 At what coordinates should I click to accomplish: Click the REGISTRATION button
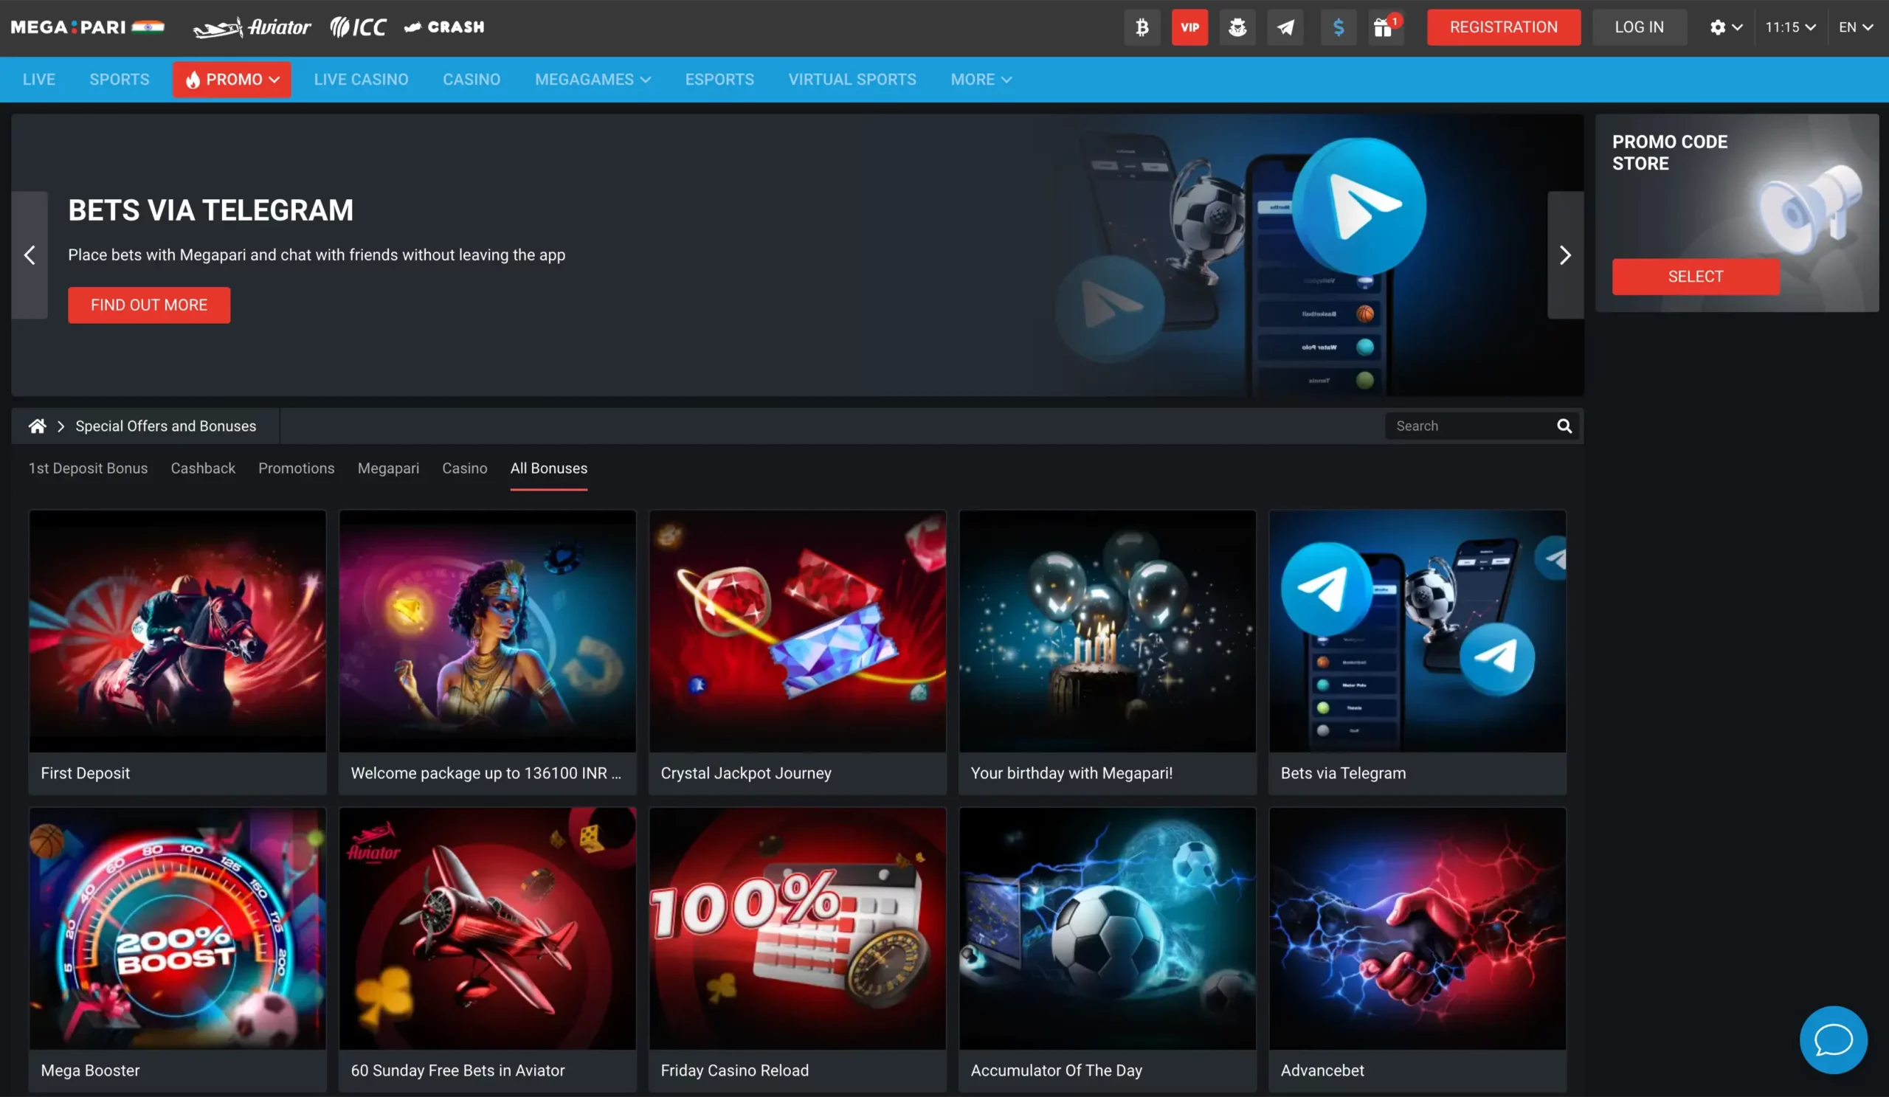point(1503,27)
